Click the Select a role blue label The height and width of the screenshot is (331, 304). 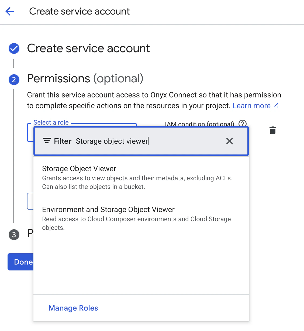51,122
